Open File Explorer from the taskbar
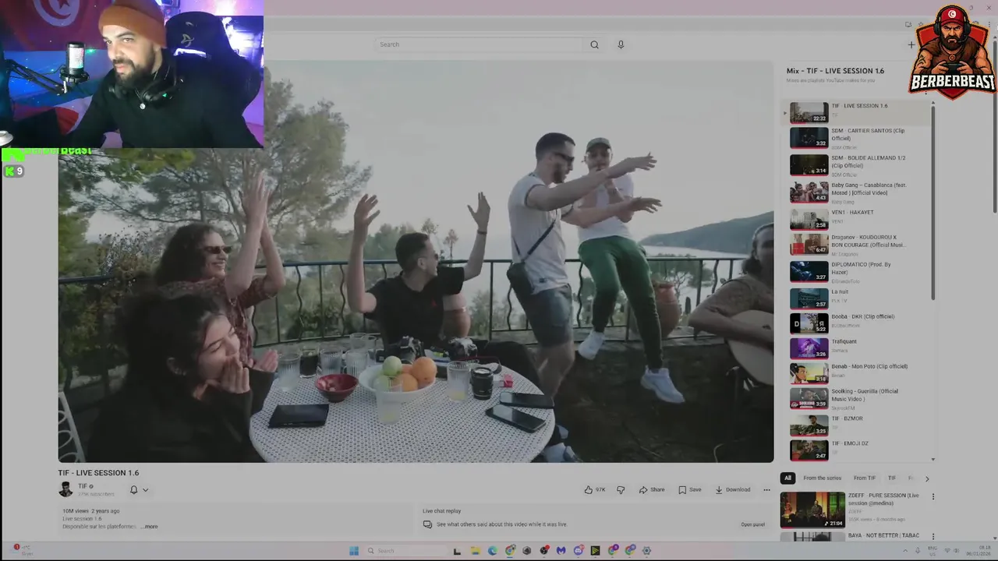This screenshot has width=998, height=561. [x=475, y=551]
